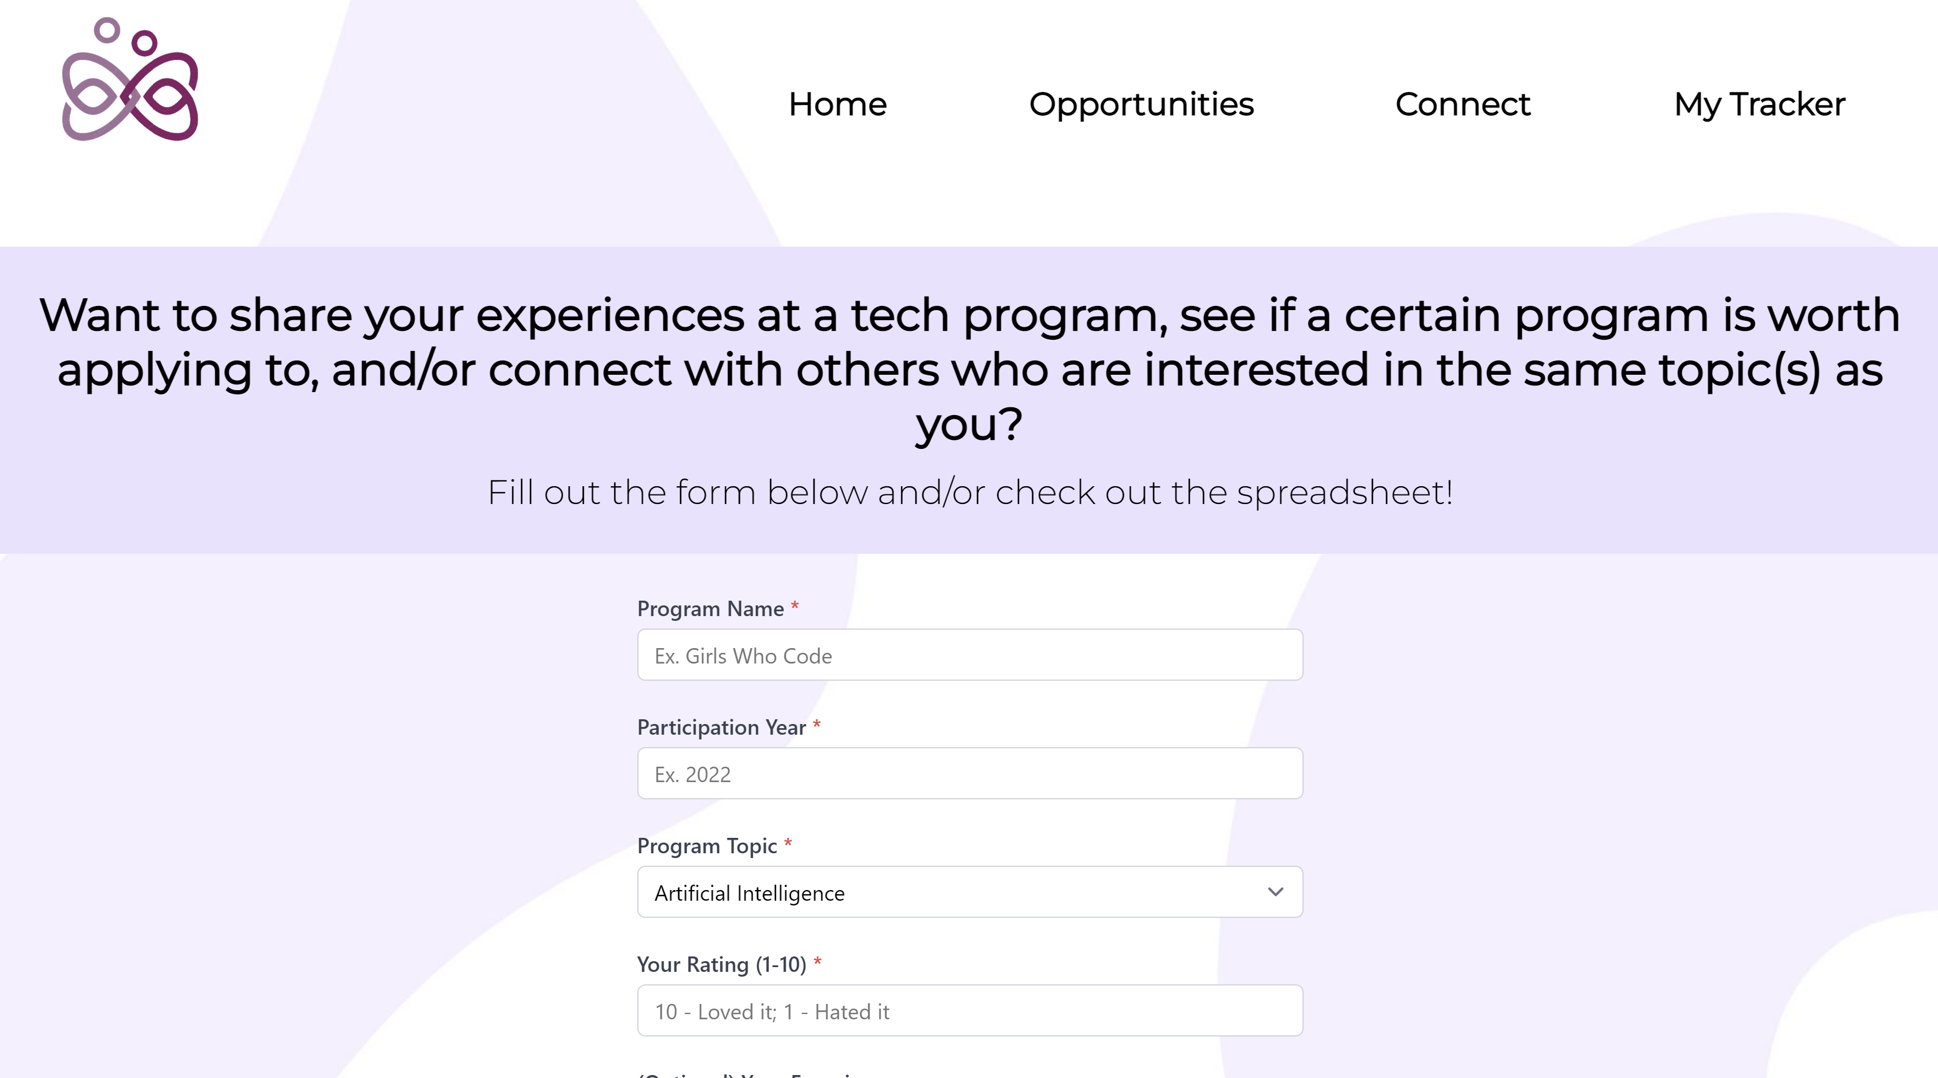Click the Participation Year text box
This screenshot has height=1078, width=1938.
coord(970,773)
